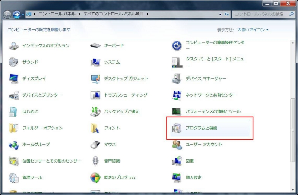Click the フォルダー オプション icon
The image size is (298, 195).
click(13, 128)
